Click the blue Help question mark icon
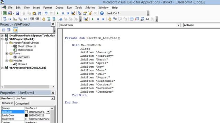This screenshot has height=123, width=220. pyautogui.click(x=102, y=13)
